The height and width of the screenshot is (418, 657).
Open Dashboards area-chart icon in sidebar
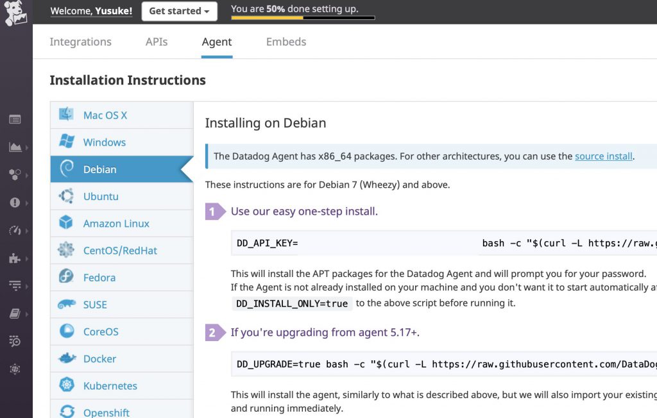tap(15, 147)
